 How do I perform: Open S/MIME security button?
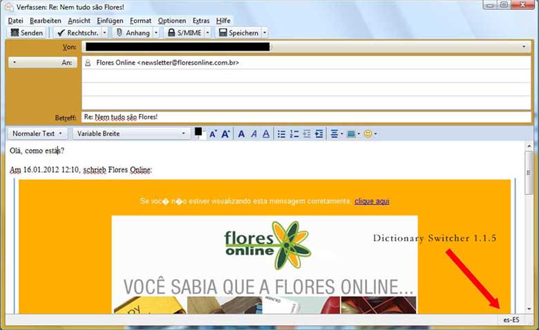coord(185,32)
